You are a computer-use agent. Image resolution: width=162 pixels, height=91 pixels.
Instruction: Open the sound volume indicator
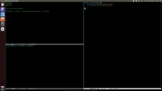[x=141, y=1]
